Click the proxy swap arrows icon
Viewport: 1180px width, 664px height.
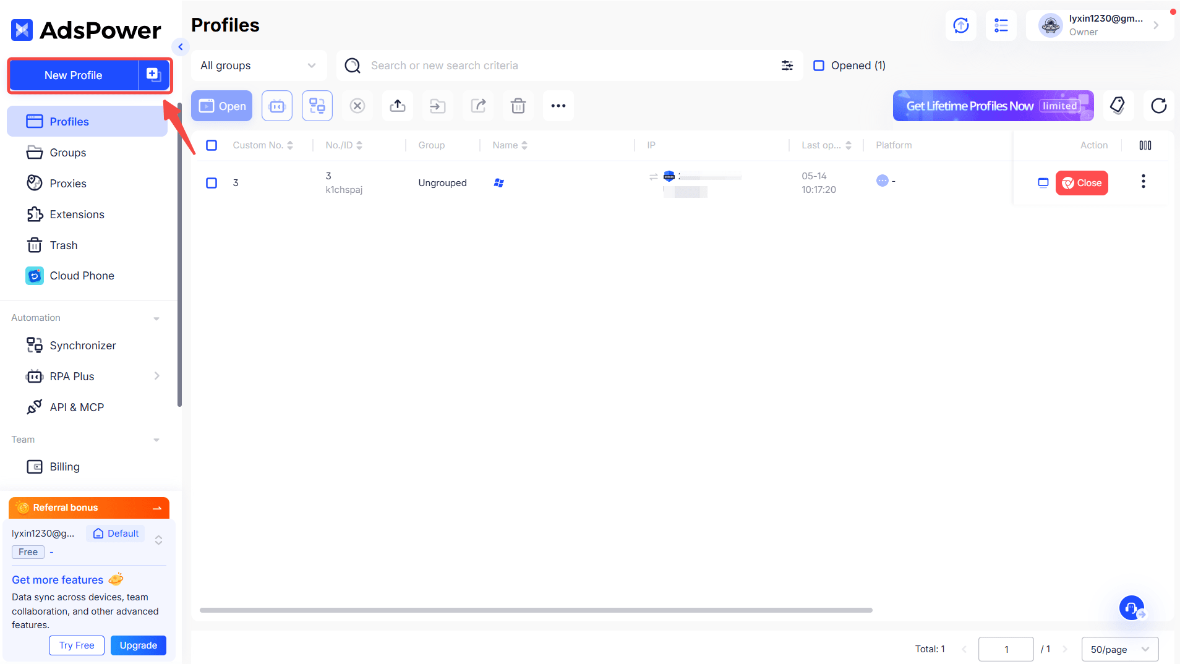click(x=654, y=177)
